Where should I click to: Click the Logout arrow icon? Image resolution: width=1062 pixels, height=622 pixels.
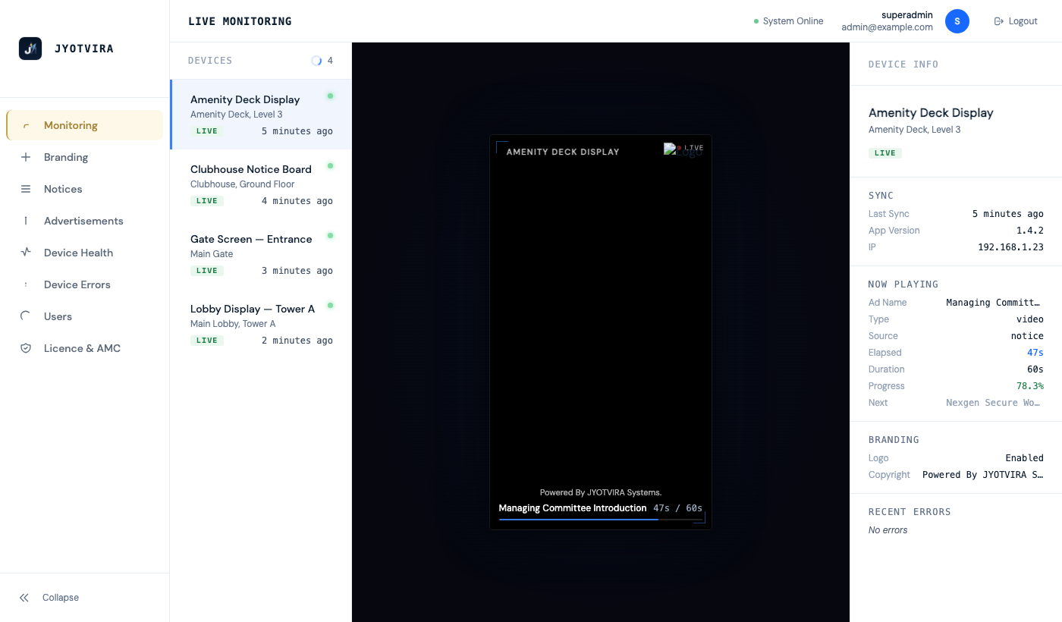tap(999, 21)
